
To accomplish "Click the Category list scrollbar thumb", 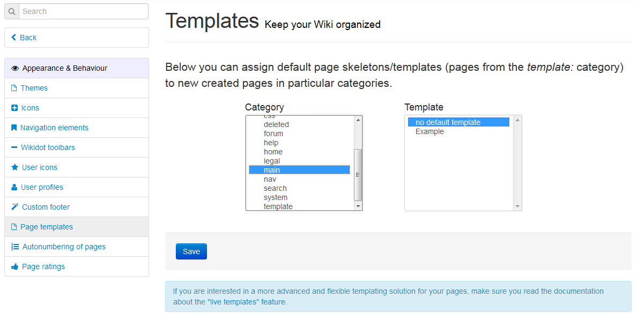I will [x=358, y=174].
